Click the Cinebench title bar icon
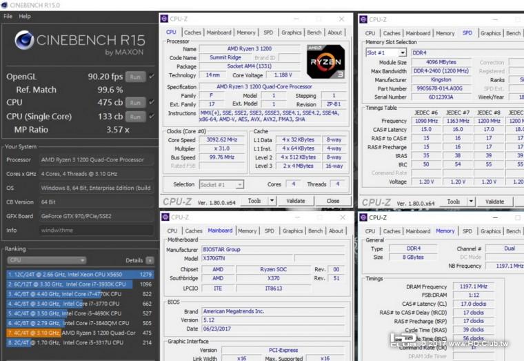Image resolution: width=524 pixels, height=361 pixels. [4, 5]
